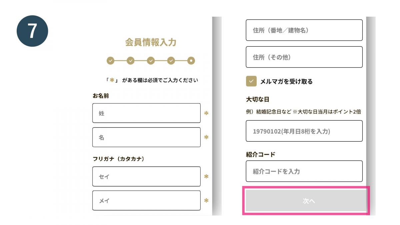Focus the 大切な日 date entry field
The image size is (400, 225).
coord(304,131)
